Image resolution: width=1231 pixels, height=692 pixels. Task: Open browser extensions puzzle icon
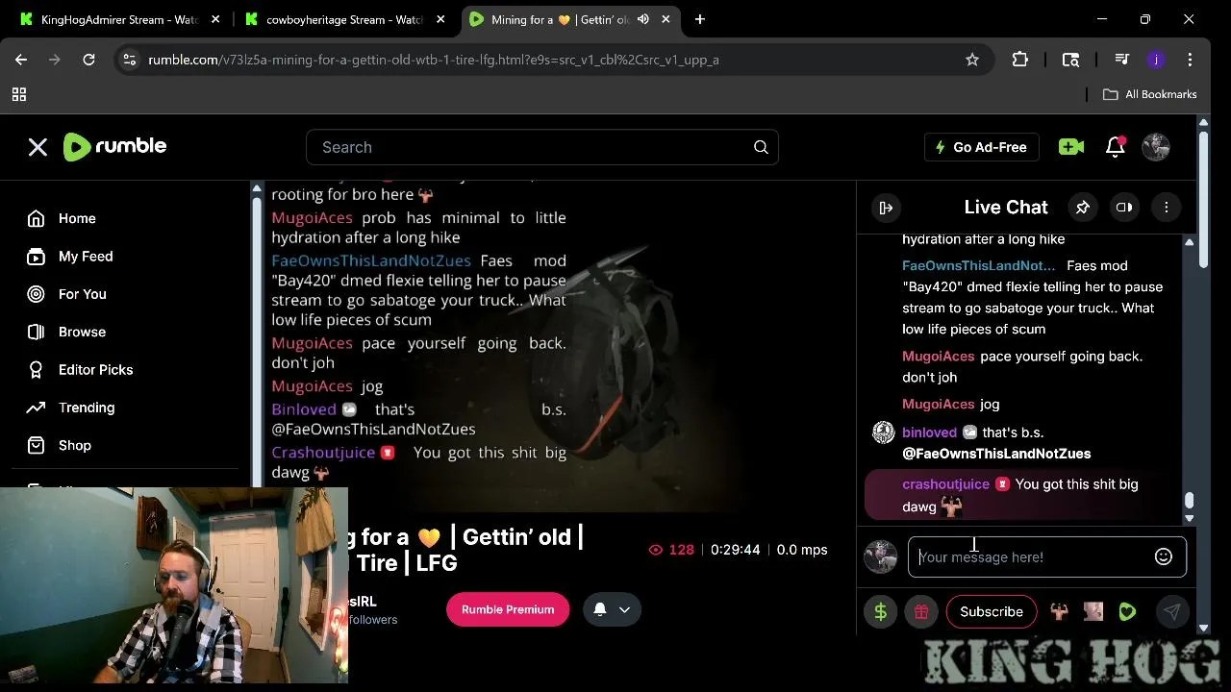click(x=1020, y=60)
